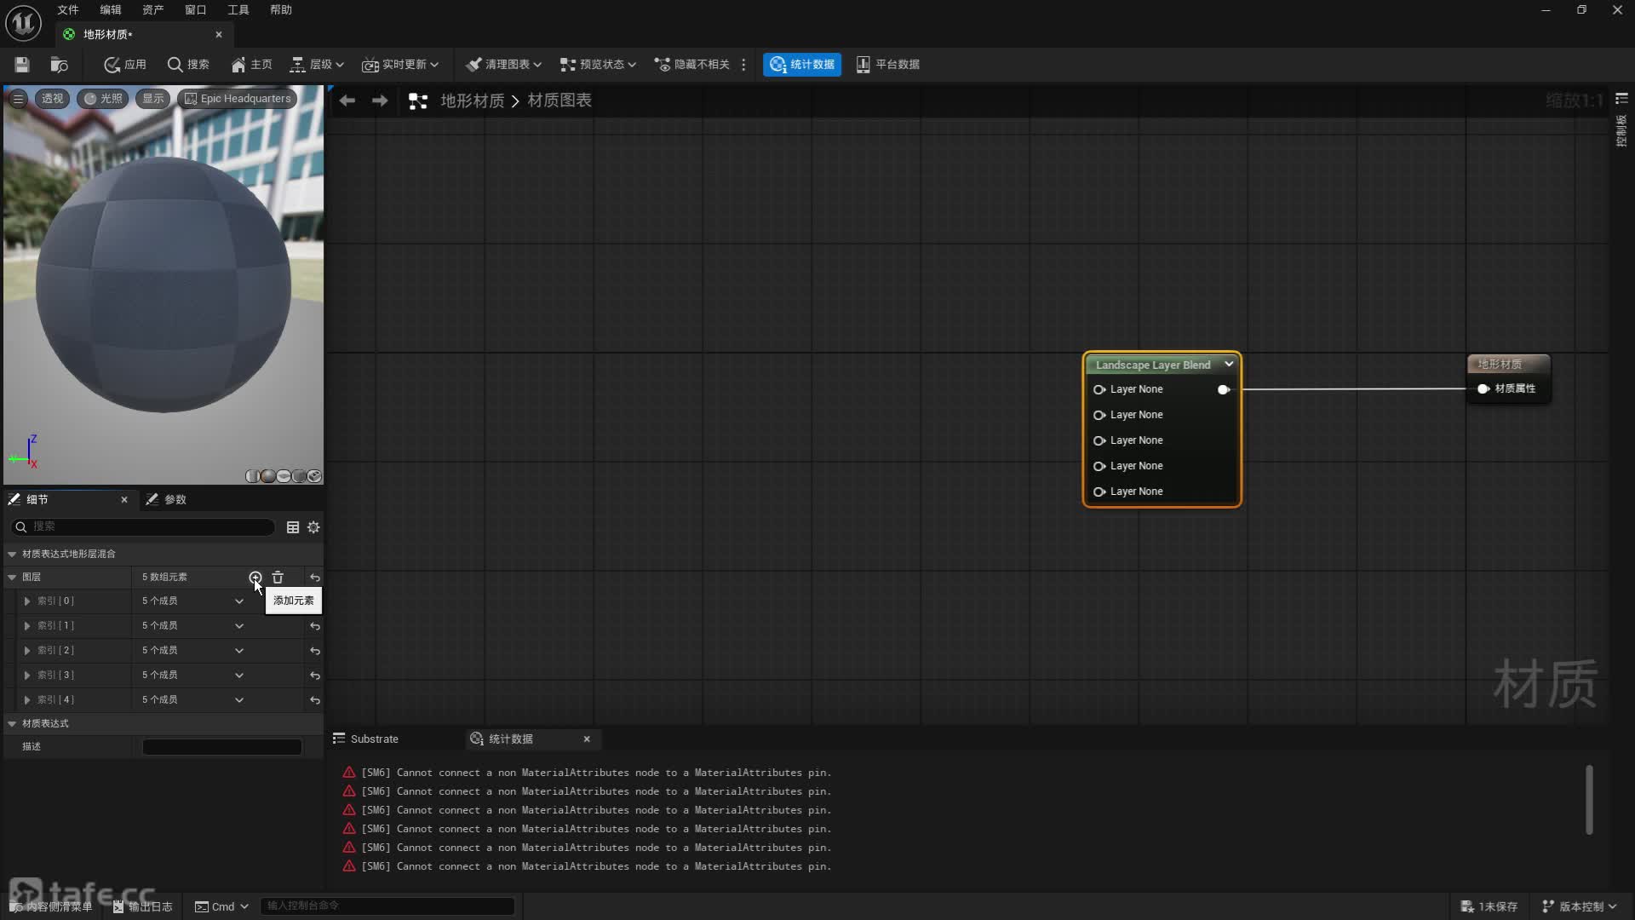Click the save material icon

tap(22, 65)
